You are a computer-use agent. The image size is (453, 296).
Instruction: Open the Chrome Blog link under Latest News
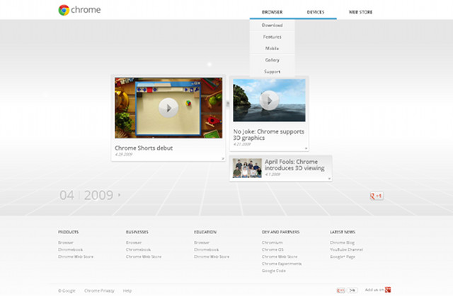click(x=343, y=243)
